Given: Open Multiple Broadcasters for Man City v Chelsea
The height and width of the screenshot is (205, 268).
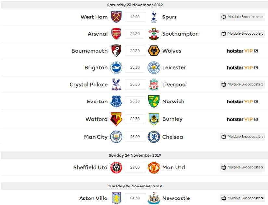Looking at the screenshot, I should (242, 137).
